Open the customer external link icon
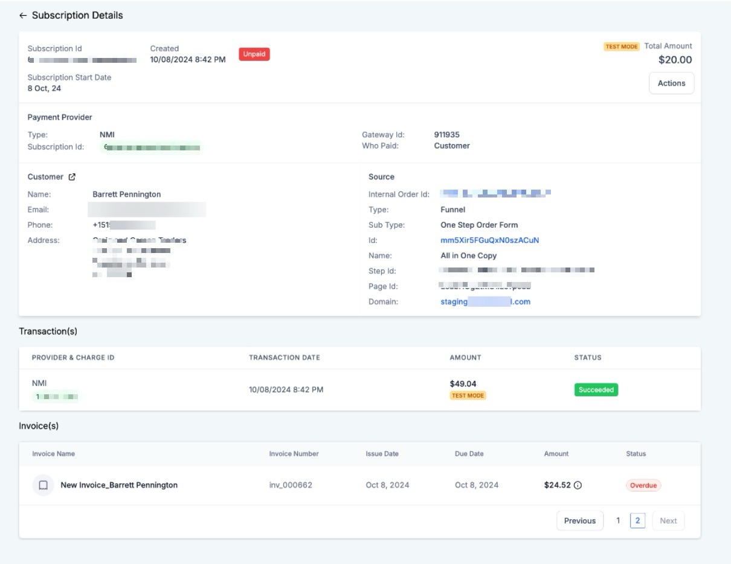 (x=72, y=177)
